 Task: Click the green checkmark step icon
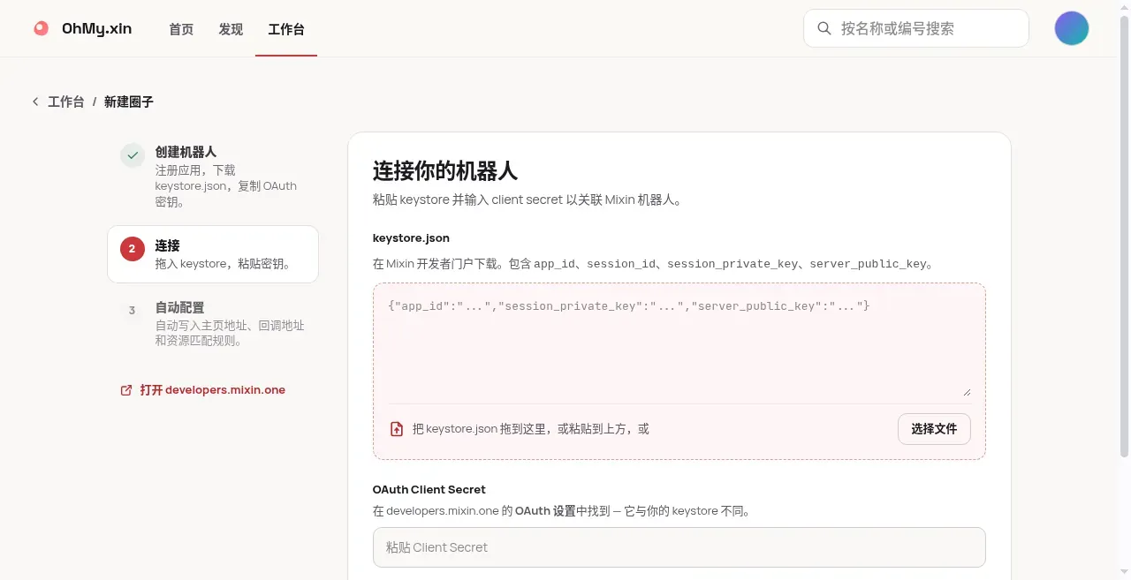[x=133, y=155]
